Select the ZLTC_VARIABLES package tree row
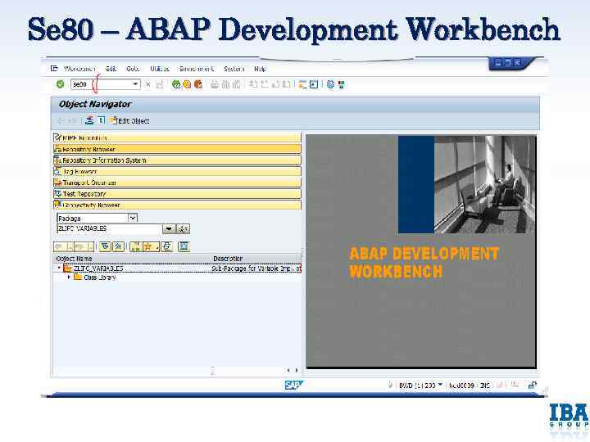Image resolution: width=590 pixels, height=442 pixels. (177, 268)
